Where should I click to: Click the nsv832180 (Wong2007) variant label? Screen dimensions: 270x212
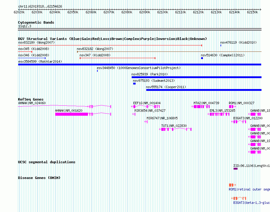36,42
